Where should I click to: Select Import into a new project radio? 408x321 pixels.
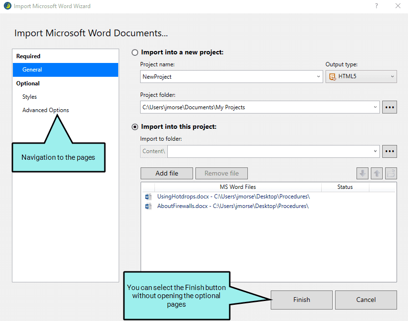click(x=135, y=52)
